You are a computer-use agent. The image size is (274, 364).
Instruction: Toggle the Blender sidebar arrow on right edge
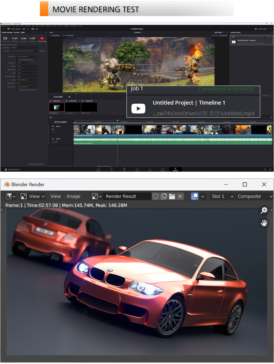pos(272,210)
